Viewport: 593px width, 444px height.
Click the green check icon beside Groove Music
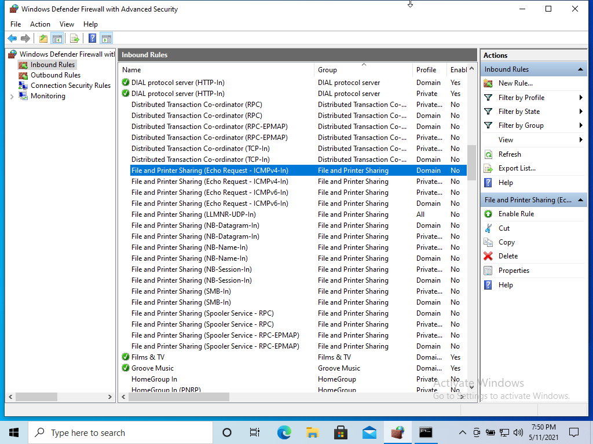point(126,368)
